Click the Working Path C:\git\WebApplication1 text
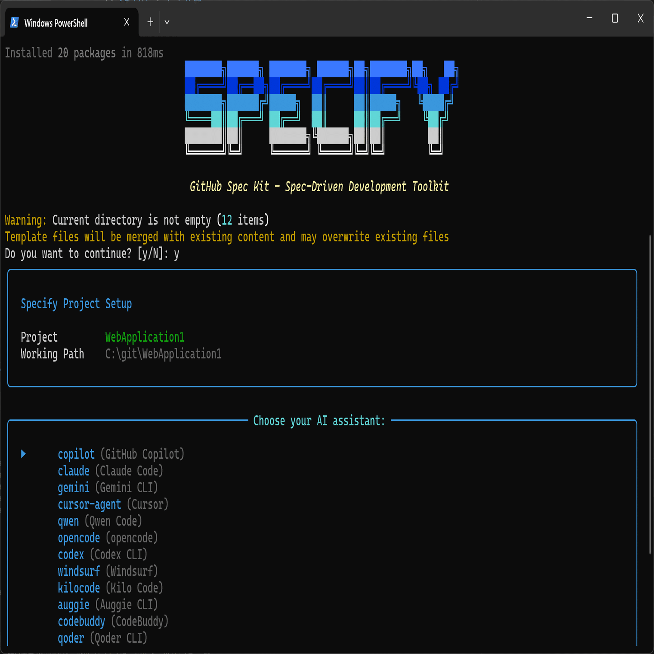The height and width of the screenshot is (654, 654). [x=163, y=354]
